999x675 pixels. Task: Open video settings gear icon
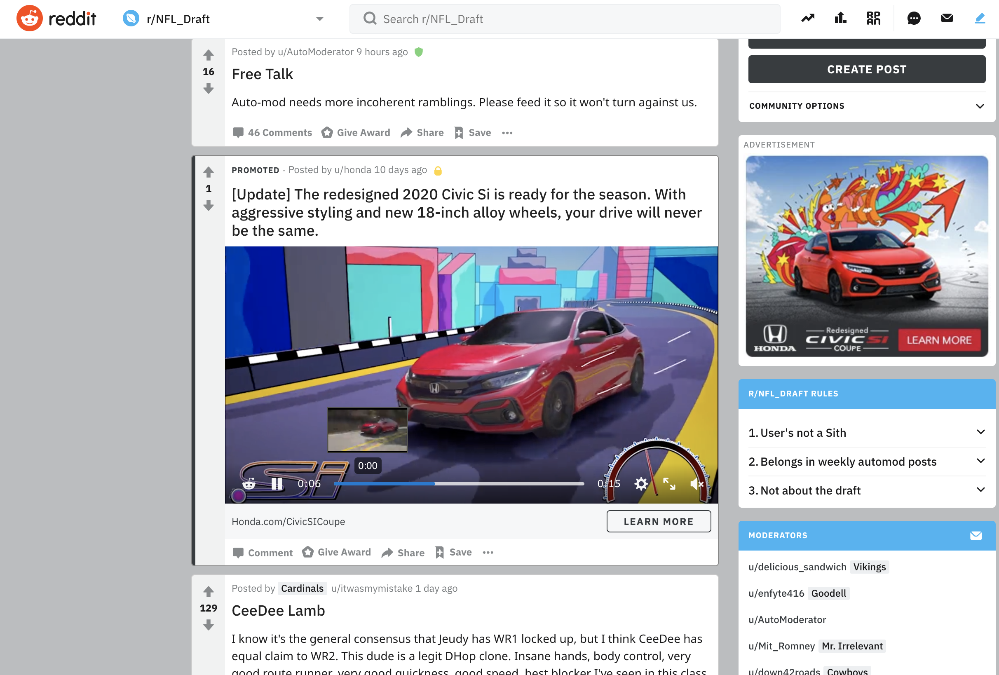tap(641, 484)
